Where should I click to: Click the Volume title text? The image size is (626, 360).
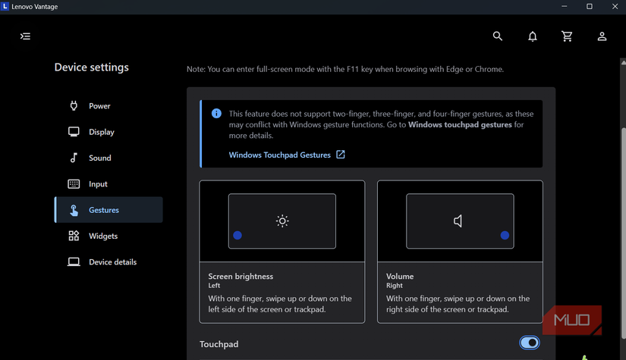click(x=400, y=277)
